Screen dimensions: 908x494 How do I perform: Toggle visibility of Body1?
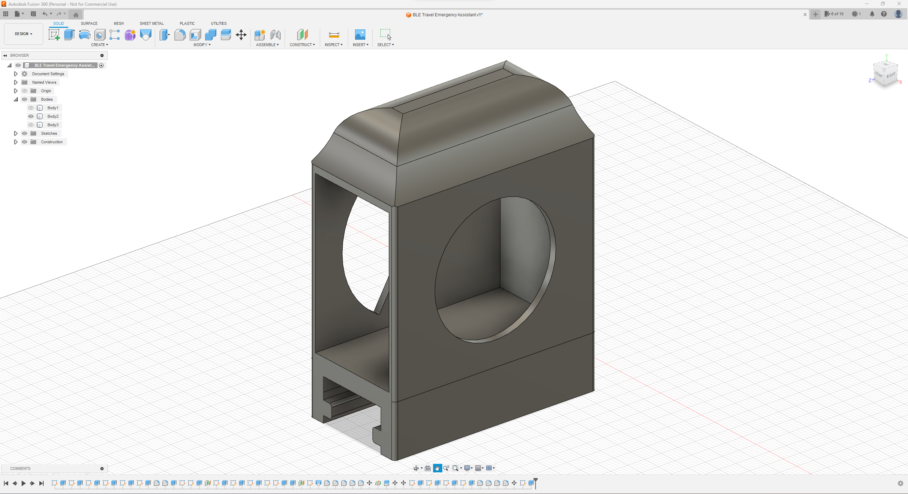click(x=31, y=108)
